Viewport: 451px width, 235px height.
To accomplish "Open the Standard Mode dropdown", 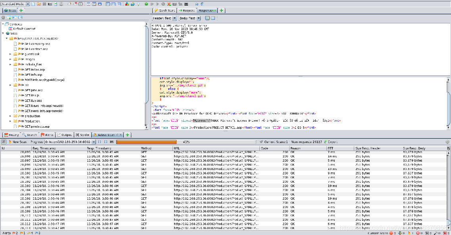I will pyautogui.click(x=15, y=4).
